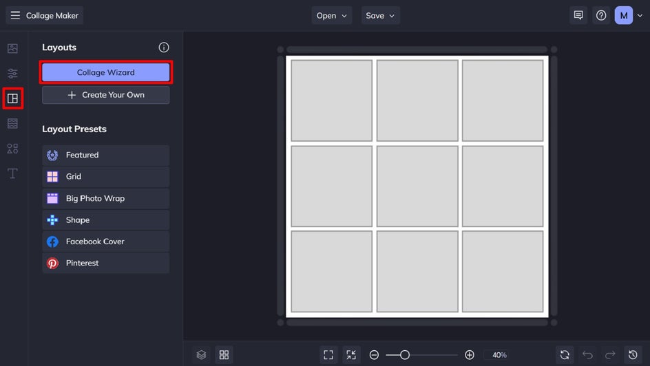The width and height of the screenshot is (650, 366).
Task: Click the 40% zoom percentage field
Action: (x=499, y=355)
